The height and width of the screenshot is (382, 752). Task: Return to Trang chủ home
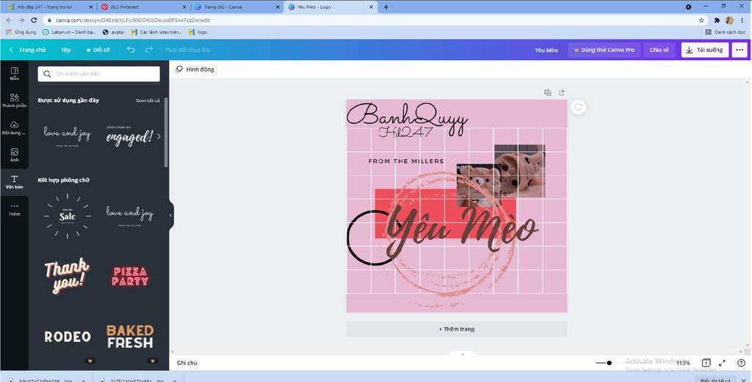coord(28,50)
